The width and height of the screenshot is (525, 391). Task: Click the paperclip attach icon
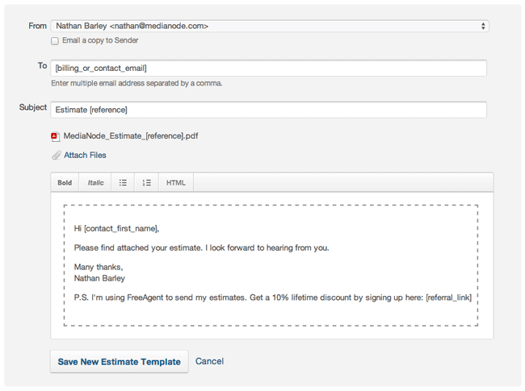(x=56, y=155)
